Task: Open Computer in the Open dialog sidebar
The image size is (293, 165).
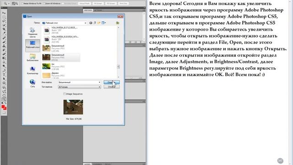Action: pyautogui.click(x=33, y=71)
